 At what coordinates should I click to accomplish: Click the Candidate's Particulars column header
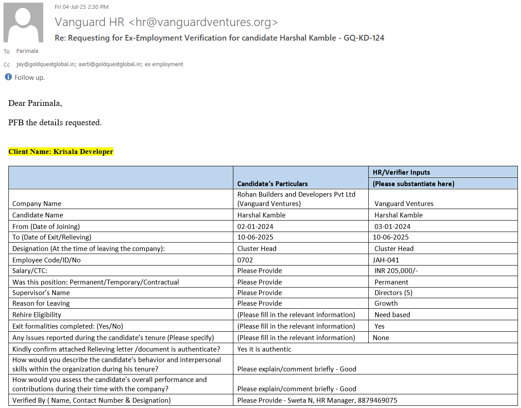tap(272, 183)
